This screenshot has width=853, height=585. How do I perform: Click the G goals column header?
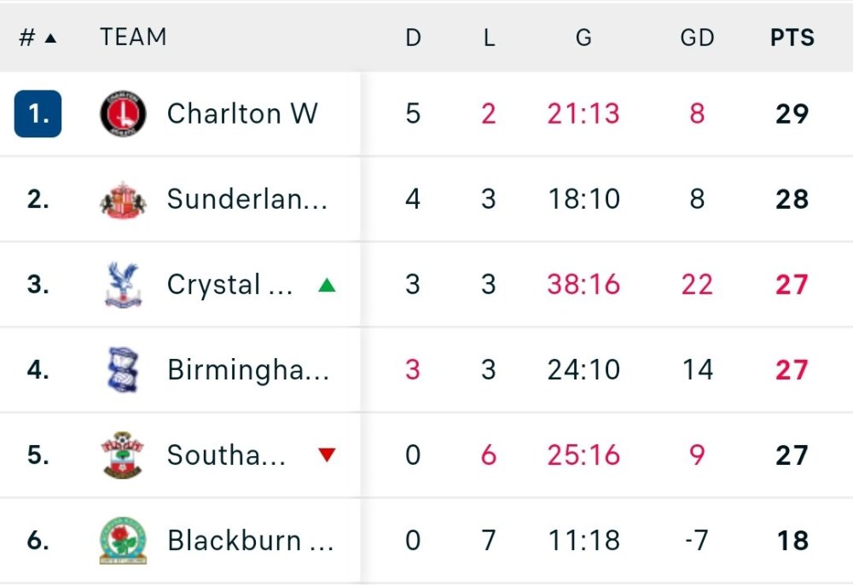(x=583, y=38)
